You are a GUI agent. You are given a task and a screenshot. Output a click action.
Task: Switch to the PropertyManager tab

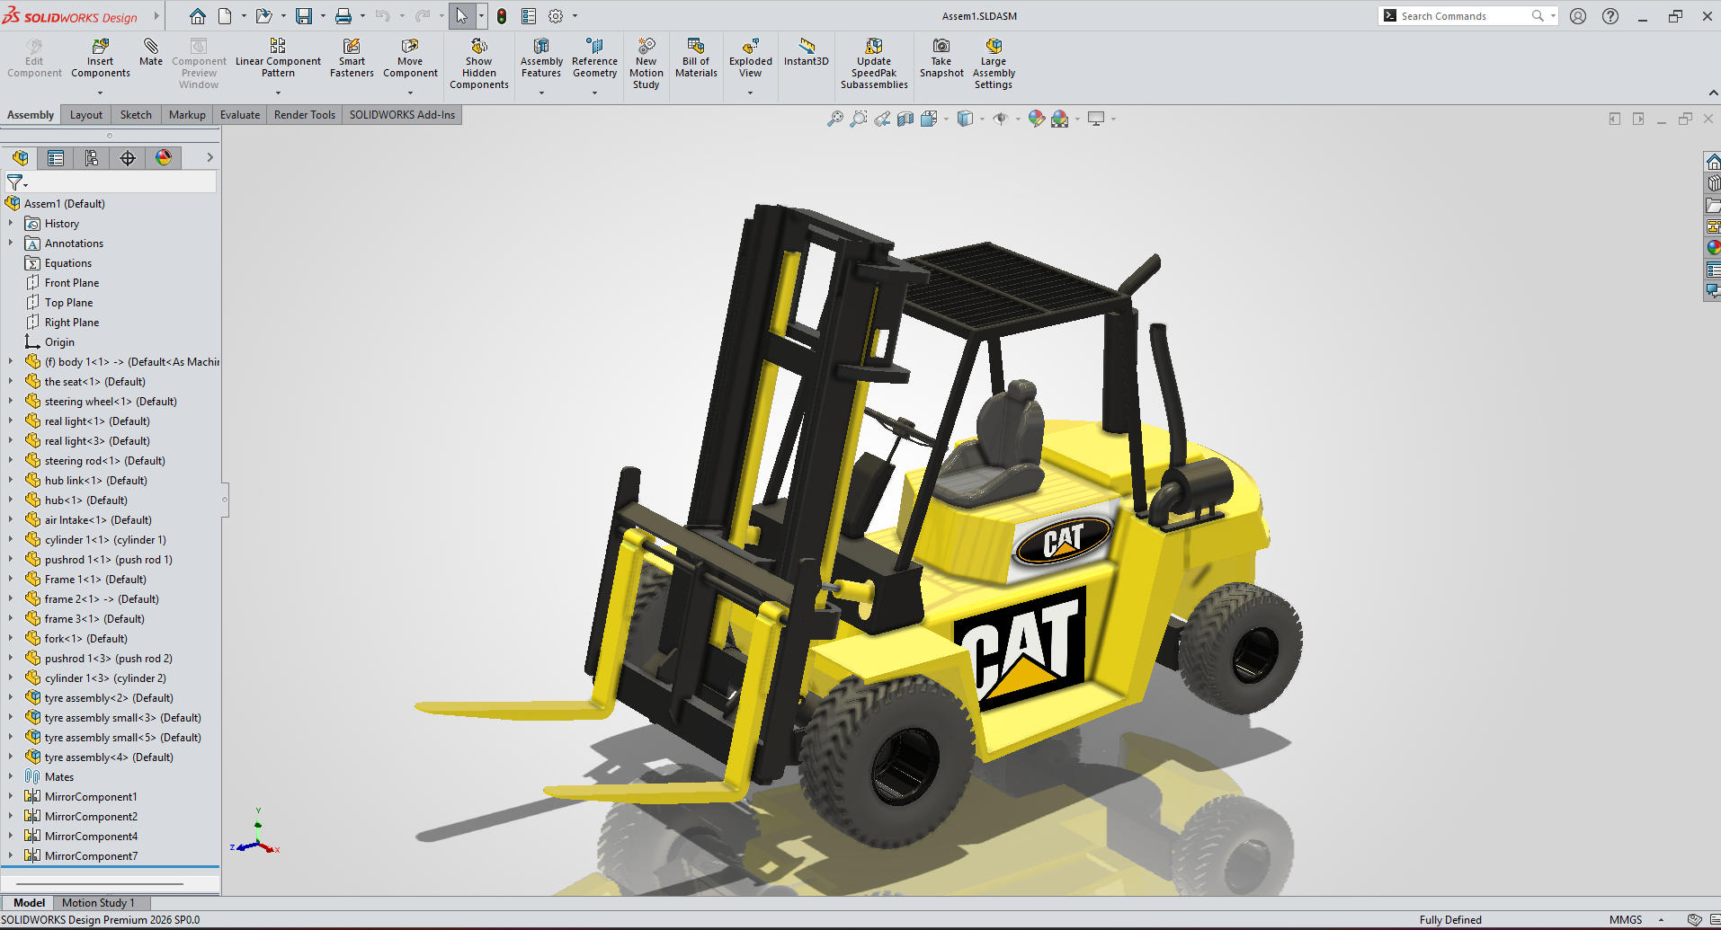tap(56, 158)
